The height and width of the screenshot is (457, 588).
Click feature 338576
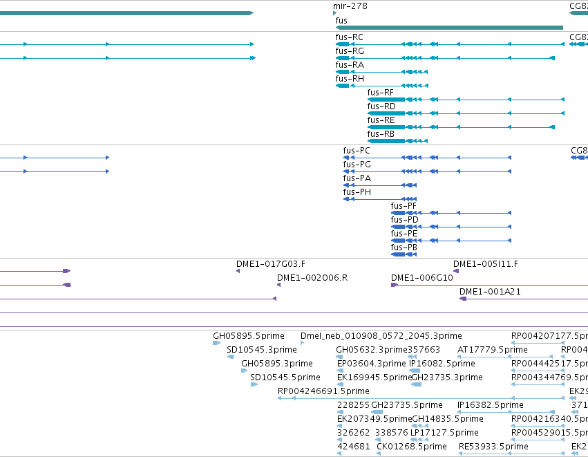pyautogui.click(x=379, y=440)
